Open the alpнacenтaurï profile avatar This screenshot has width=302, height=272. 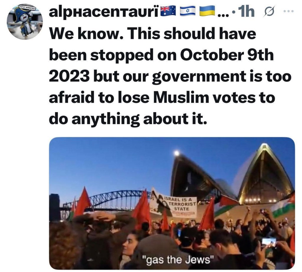pos(25,22)
